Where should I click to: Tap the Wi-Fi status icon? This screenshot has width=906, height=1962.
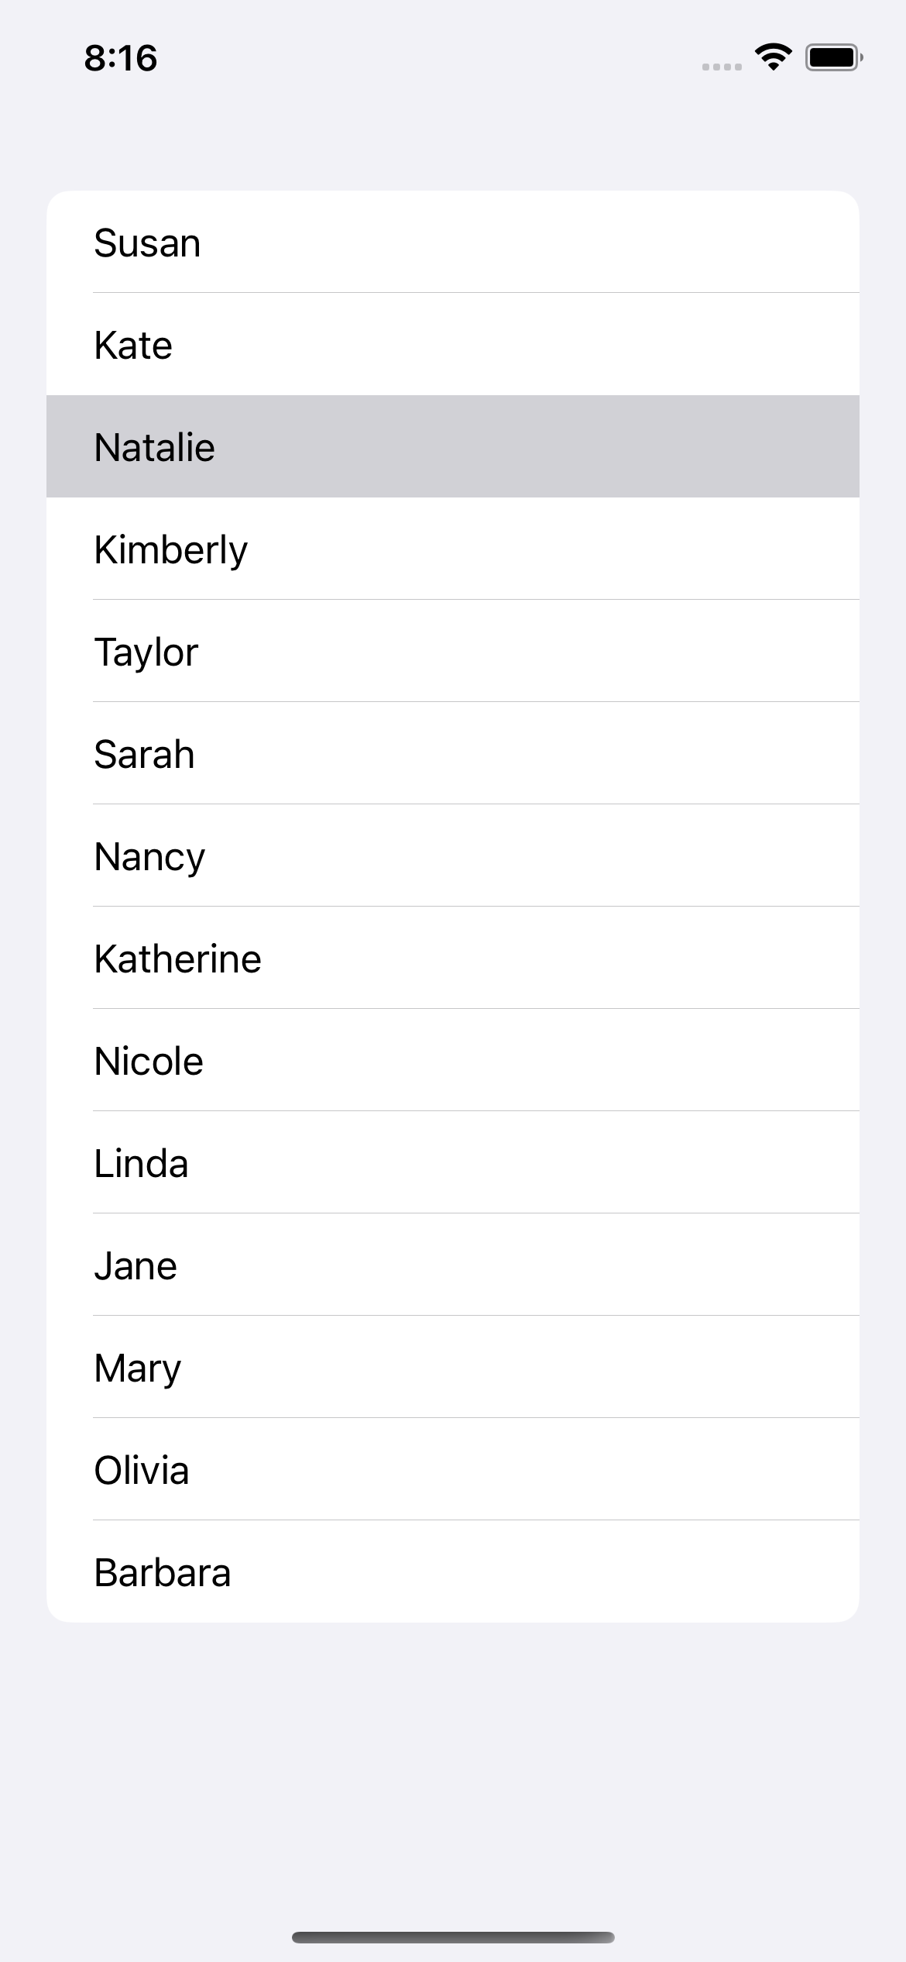(773, 57)
